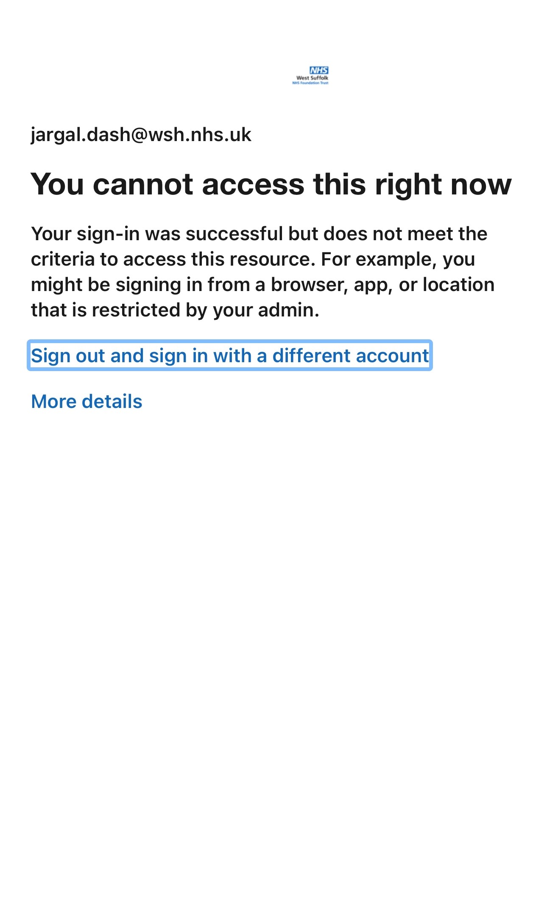547x907 pixels.
Task: Click the paragraph starting "Your sign-in was successful"
Action: coord(263,272)
